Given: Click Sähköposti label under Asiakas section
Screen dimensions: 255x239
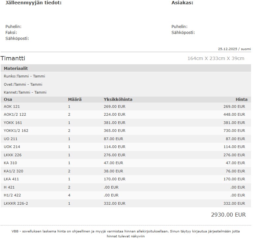Looking at the screenshot, I should pos(183,33).
